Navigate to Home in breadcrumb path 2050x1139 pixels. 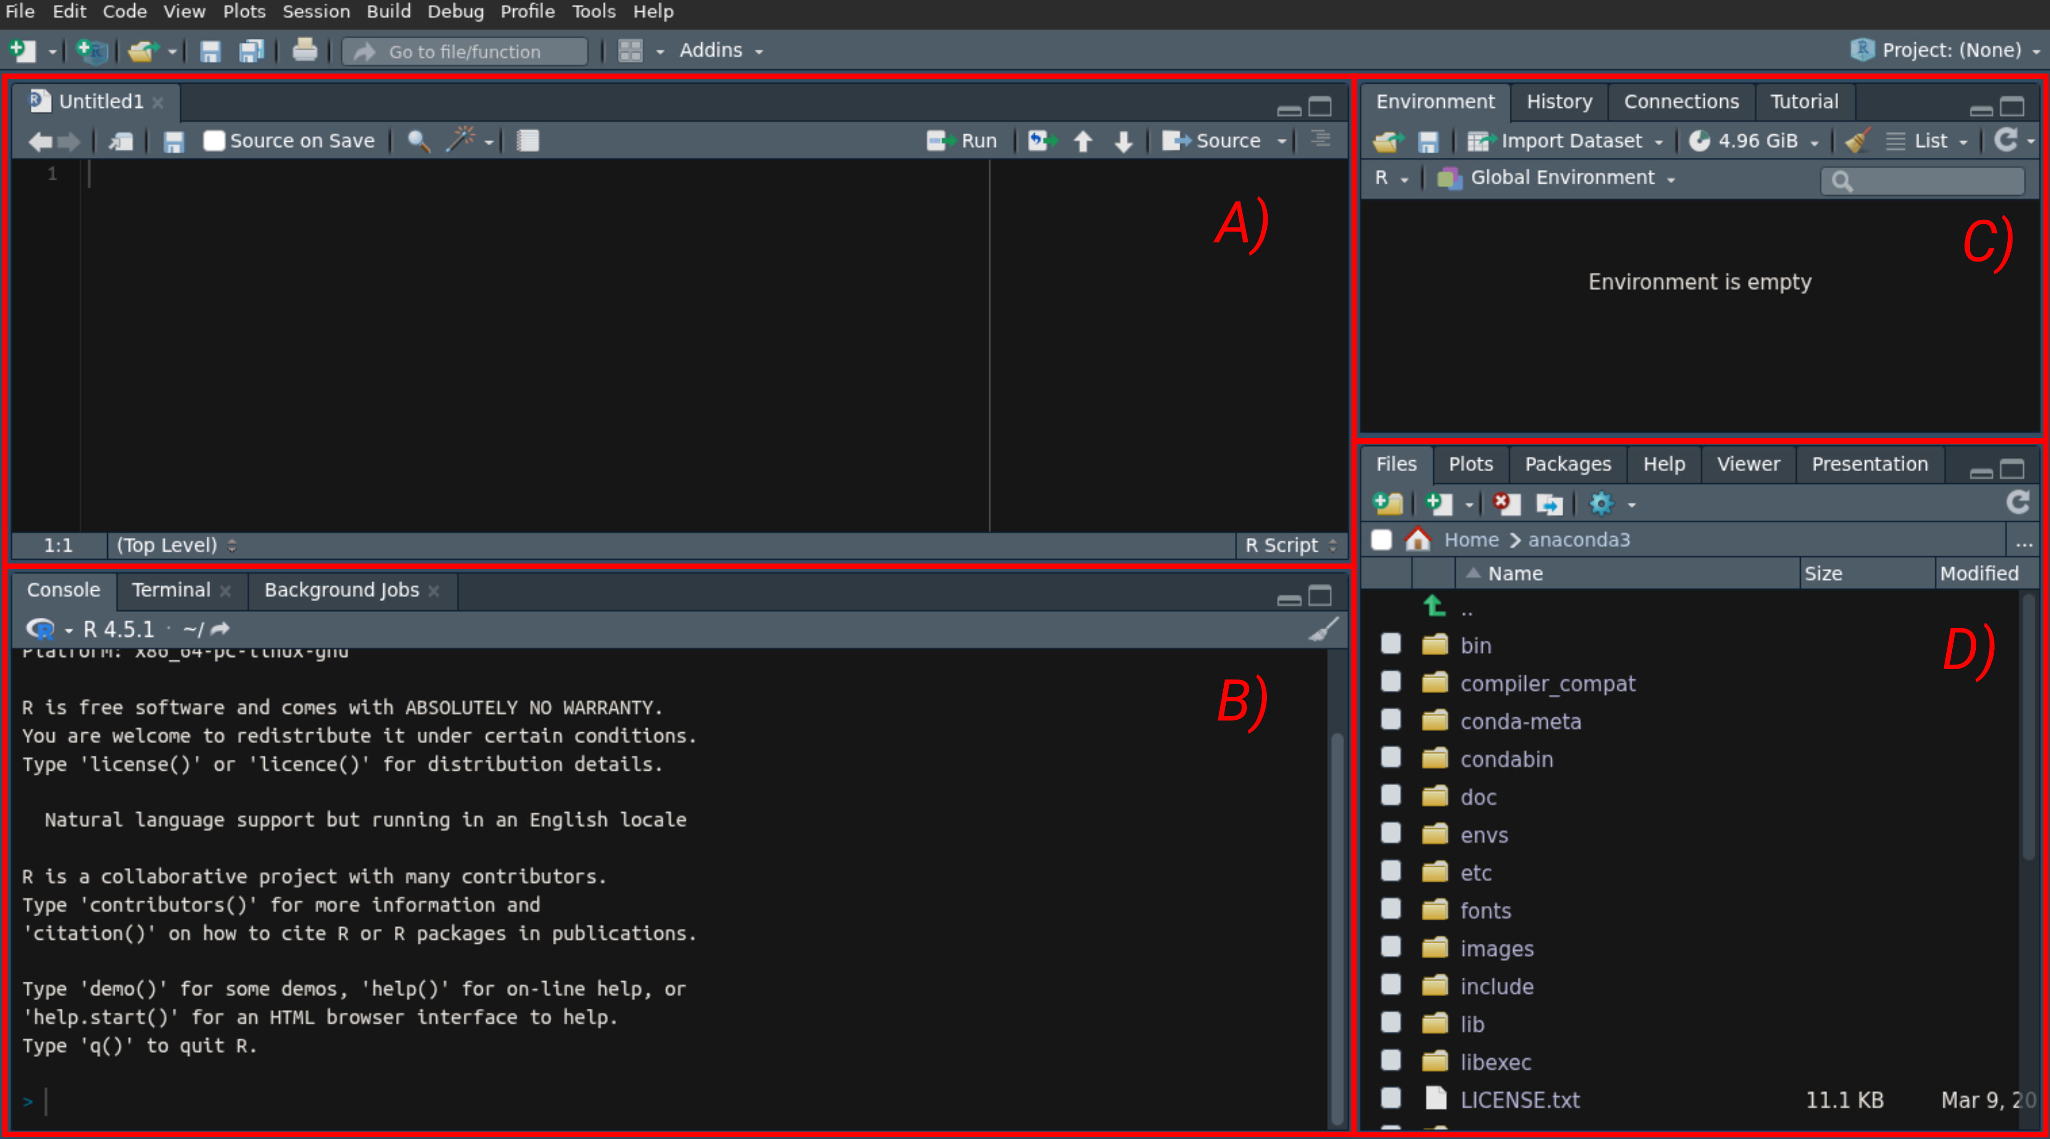[x=1470, y=540]
